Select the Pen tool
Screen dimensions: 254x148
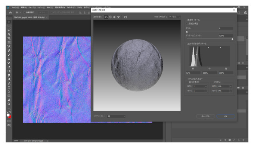pyautogui.click(x=9, y=83)
